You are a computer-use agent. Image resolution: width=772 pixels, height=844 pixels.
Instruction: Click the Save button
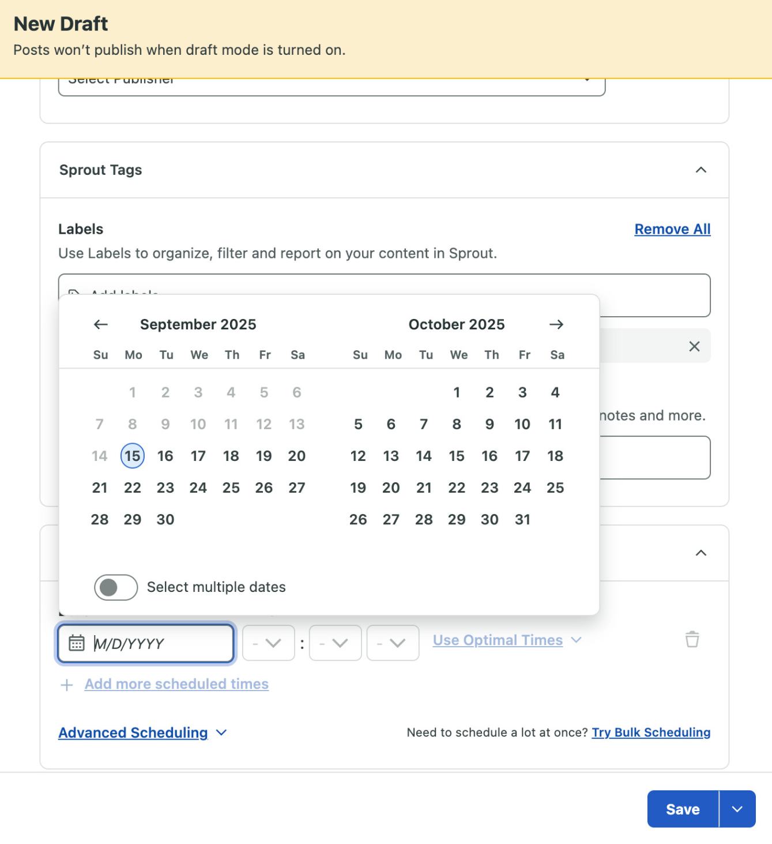682,809
